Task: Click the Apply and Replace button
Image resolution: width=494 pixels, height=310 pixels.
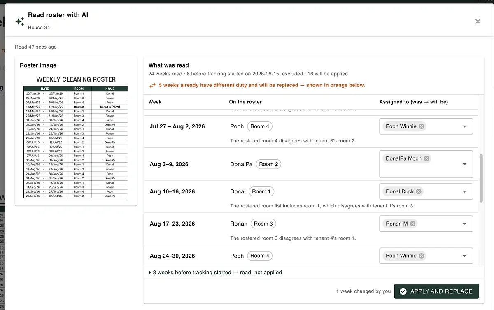Action: [436, 291]
